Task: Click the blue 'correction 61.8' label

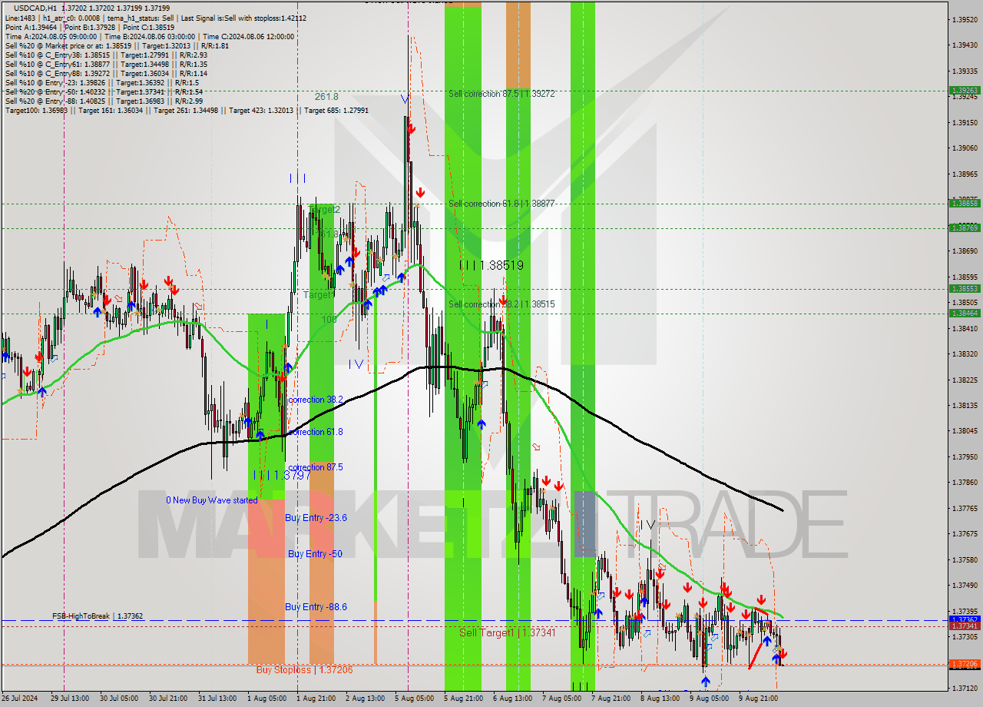Action: [315, 432]
